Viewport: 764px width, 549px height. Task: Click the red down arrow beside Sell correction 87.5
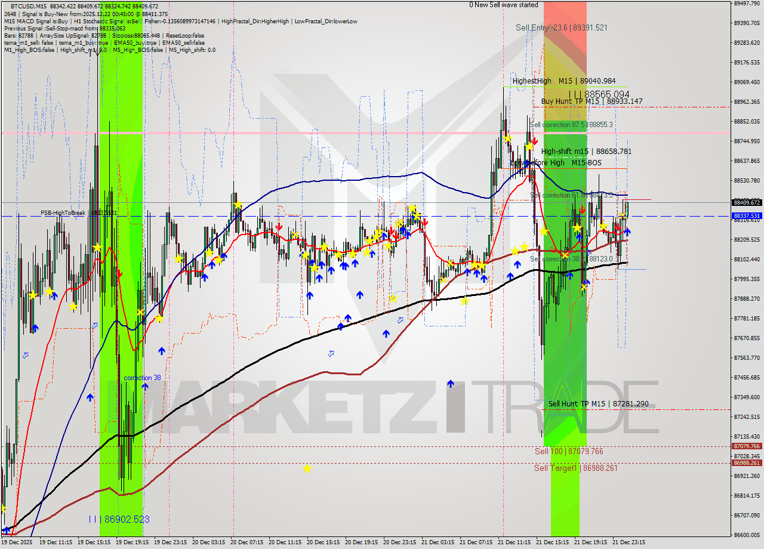click(535, 141)
